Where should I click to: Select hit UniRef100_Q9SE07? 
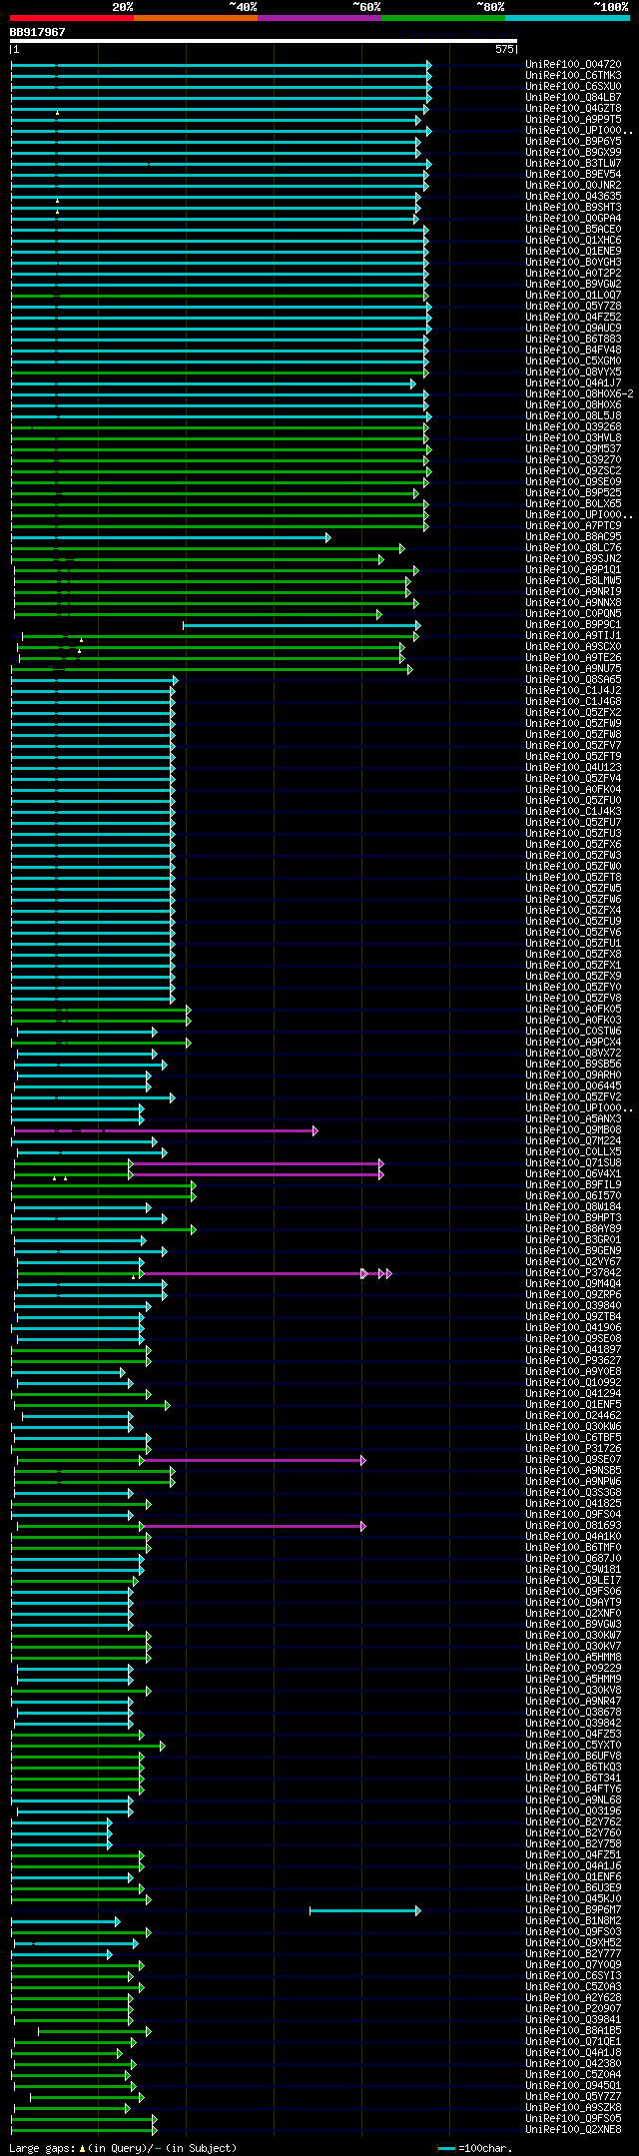coord(573,1459)
